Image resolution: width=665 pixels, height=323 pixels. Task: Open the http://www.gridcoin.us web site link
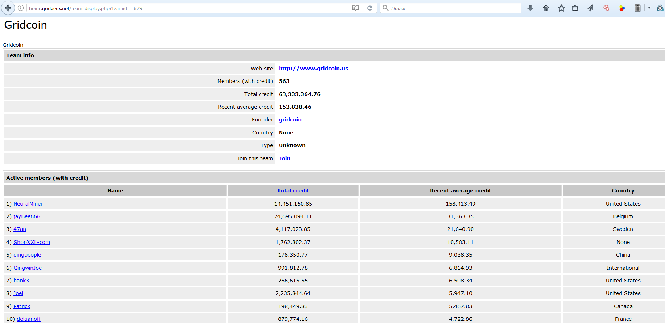pyautogui.click(x=313, y=69)
